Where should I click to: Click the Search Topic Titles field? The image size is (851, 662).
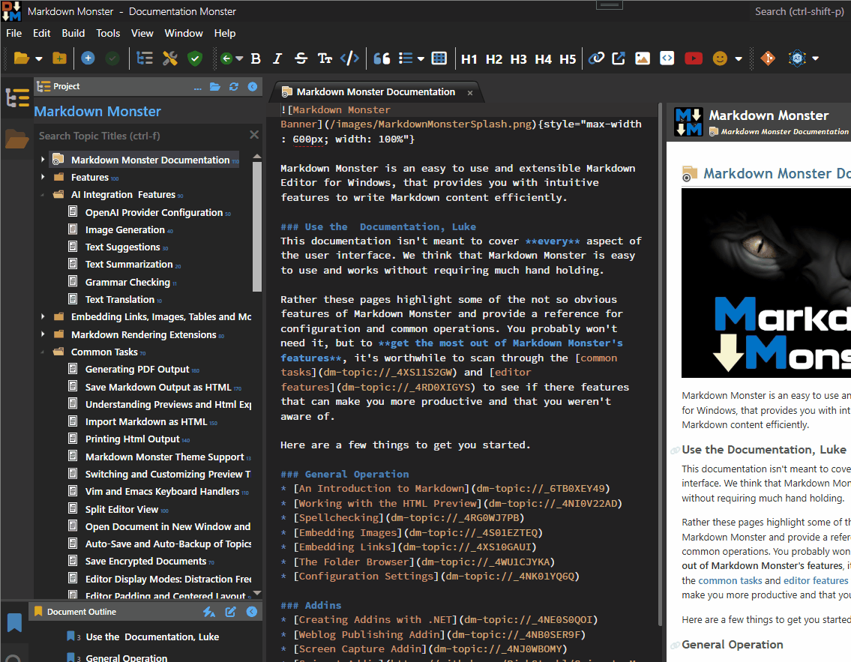140,136
